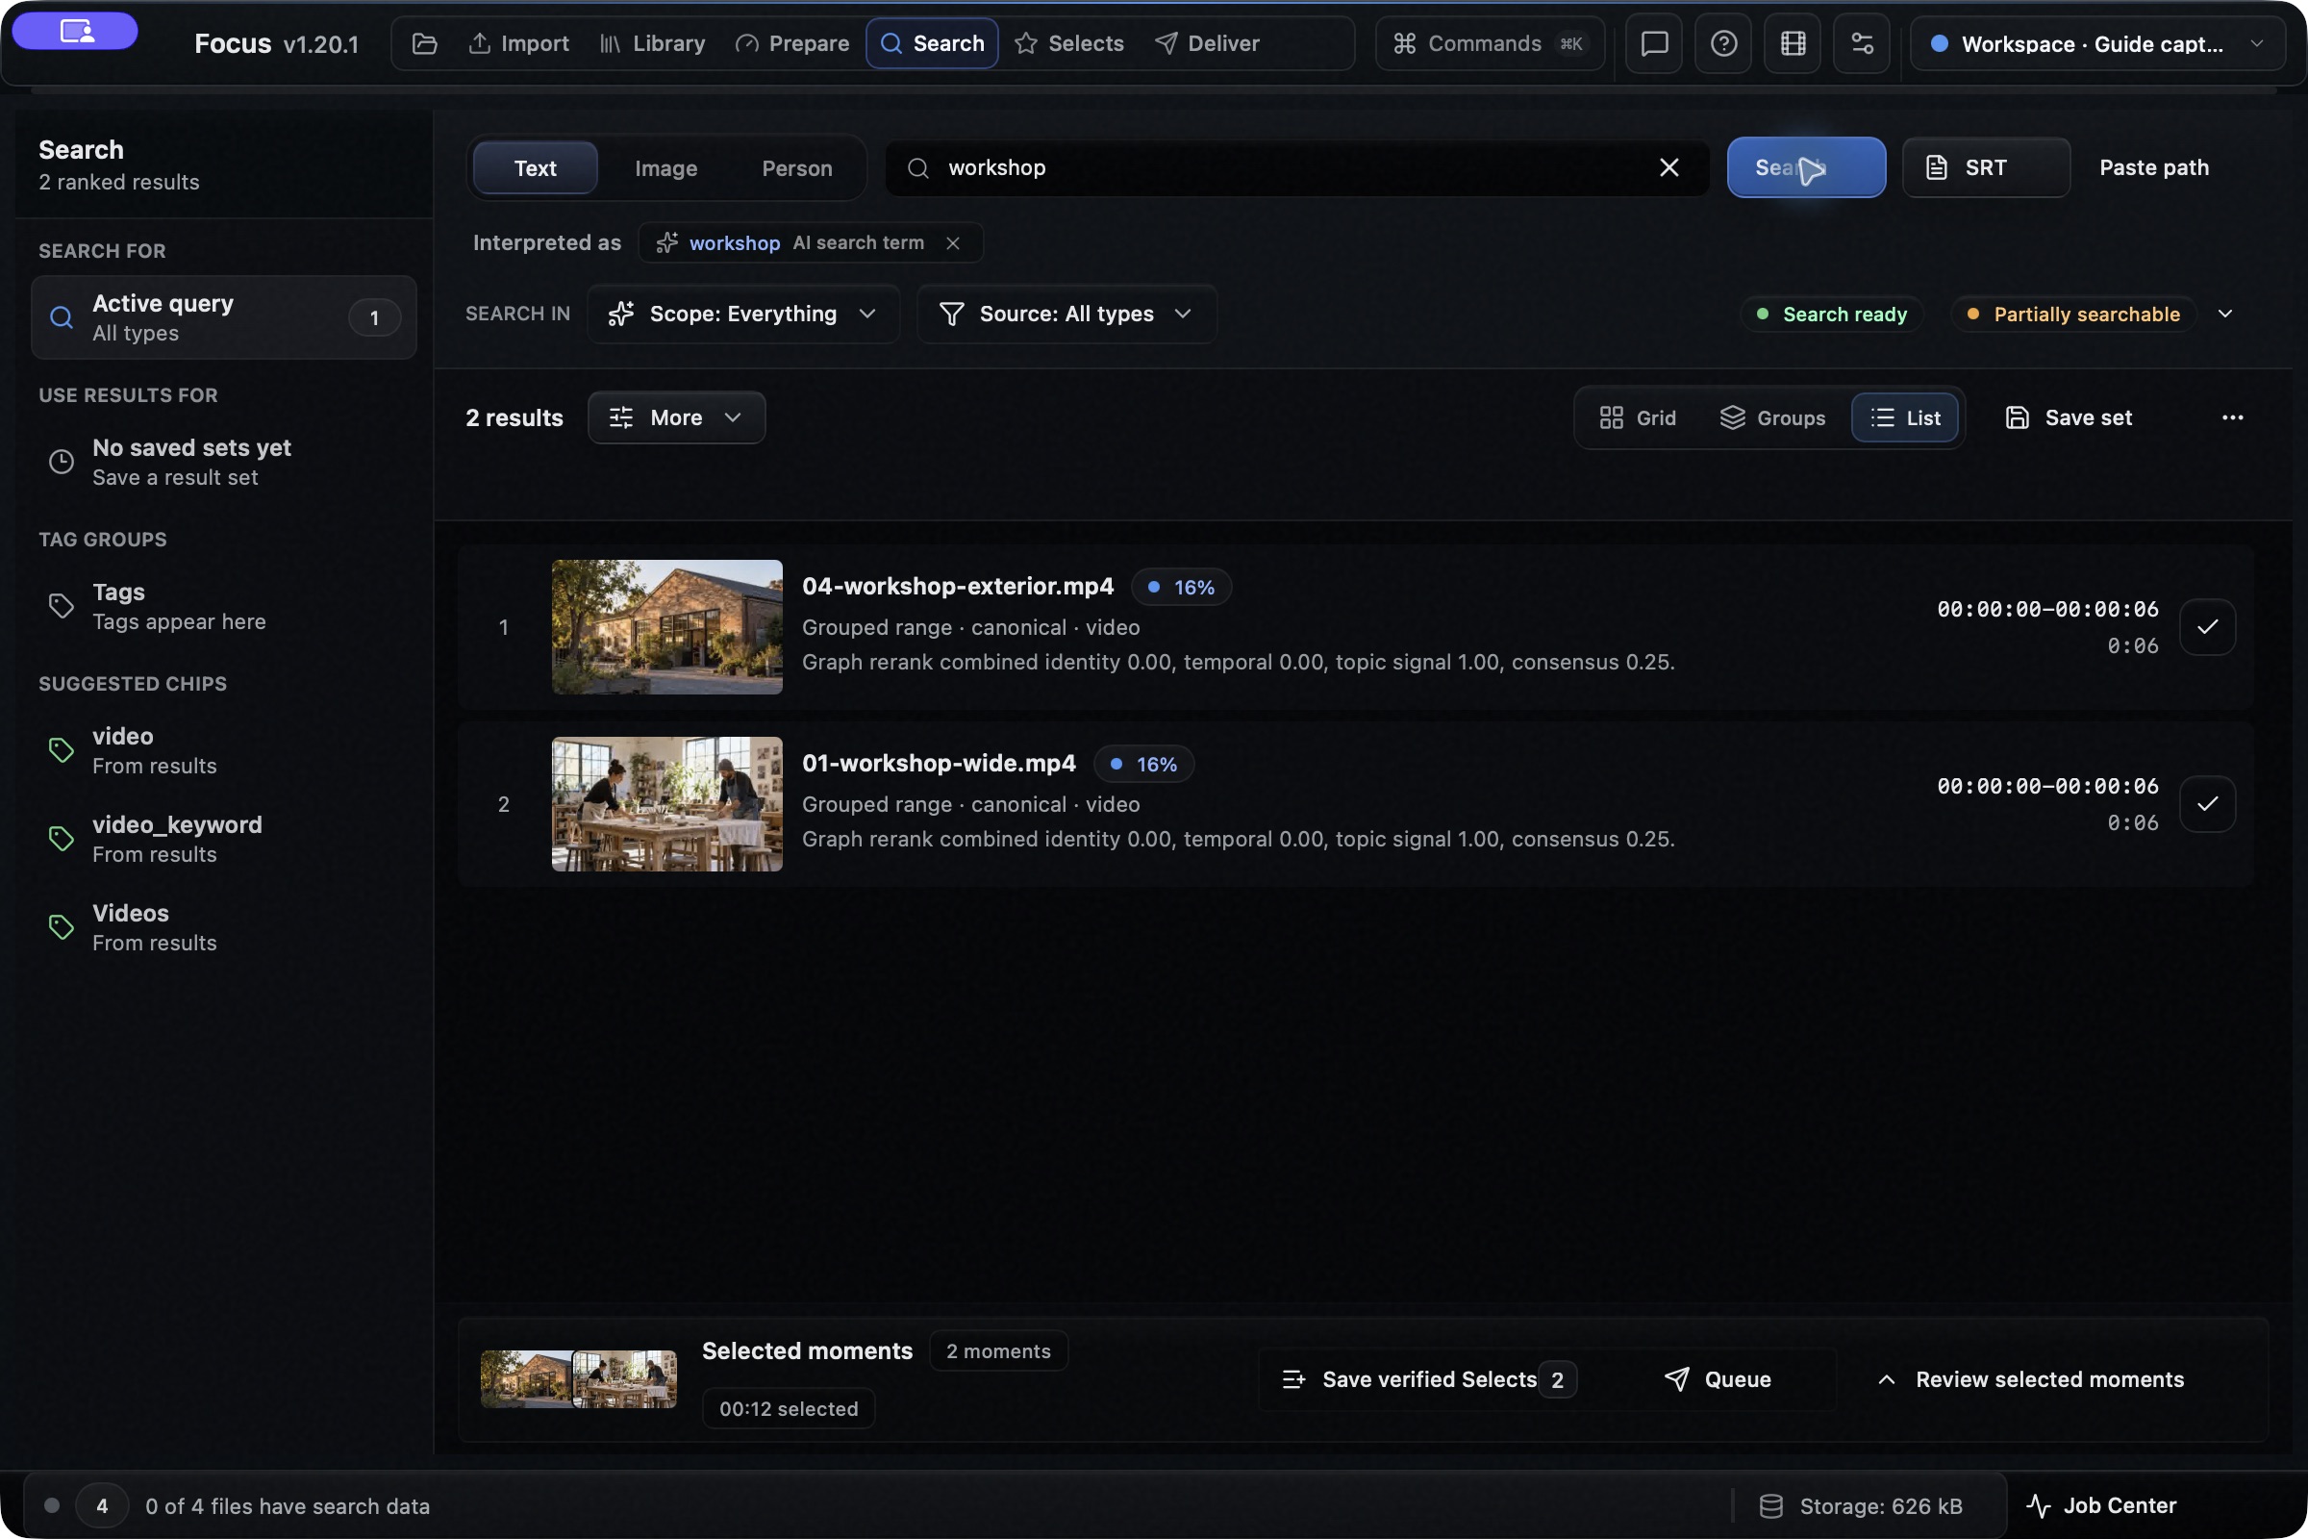
Task: Click the SRT button
Action: (1986, 167)
